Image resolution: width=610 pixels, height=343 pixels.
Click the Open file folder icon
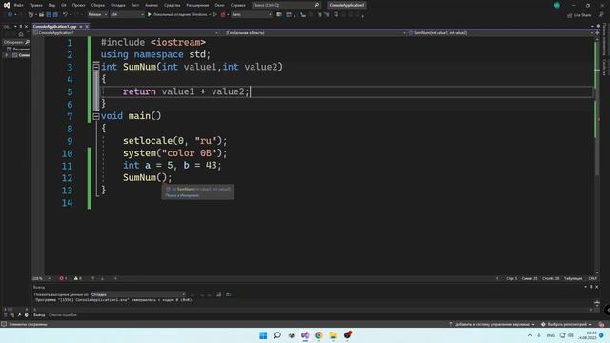[x=41, y=15]
